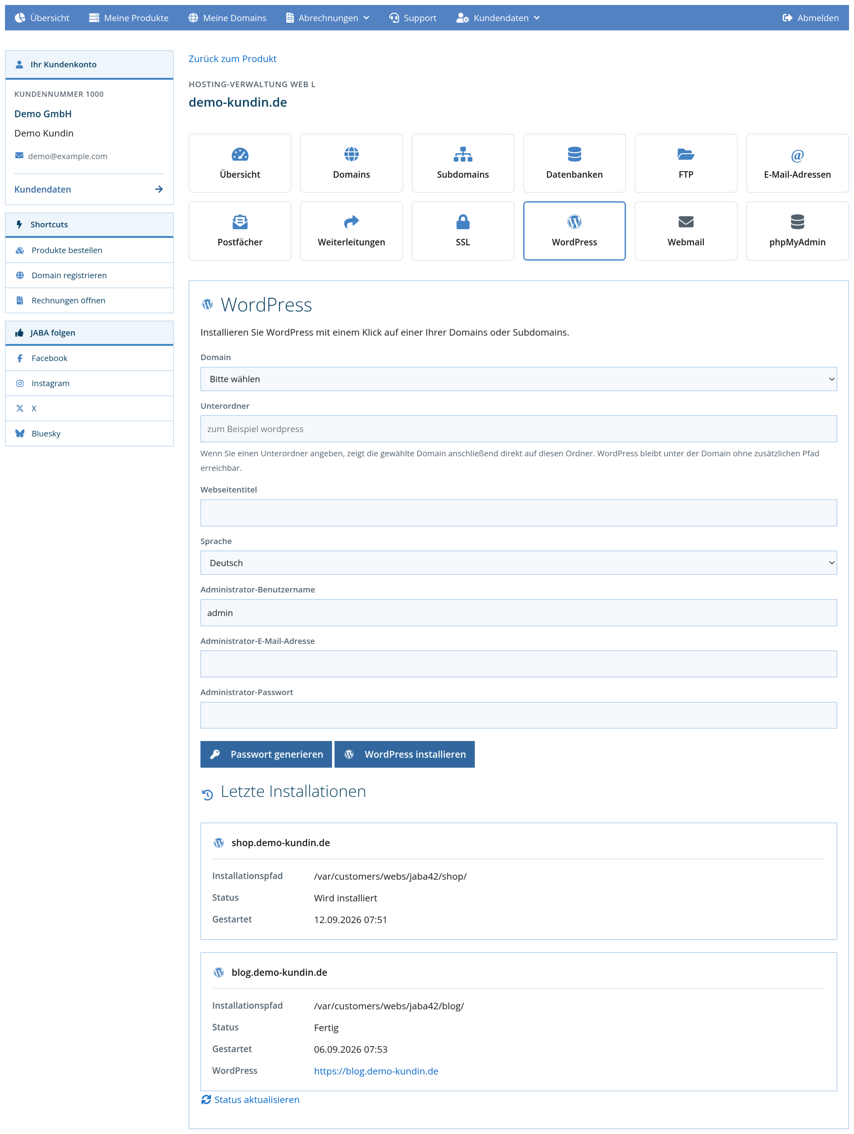The height and width of the screenshot is (1134, 854).
Task: Open the Subdomains sitemap tile
Action: pos(463,163)
